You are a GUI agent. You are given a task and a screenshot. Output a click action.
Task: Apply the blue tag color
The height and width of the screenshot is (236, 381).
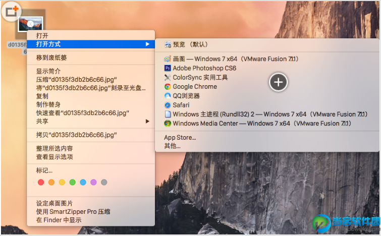coord(83,183)
